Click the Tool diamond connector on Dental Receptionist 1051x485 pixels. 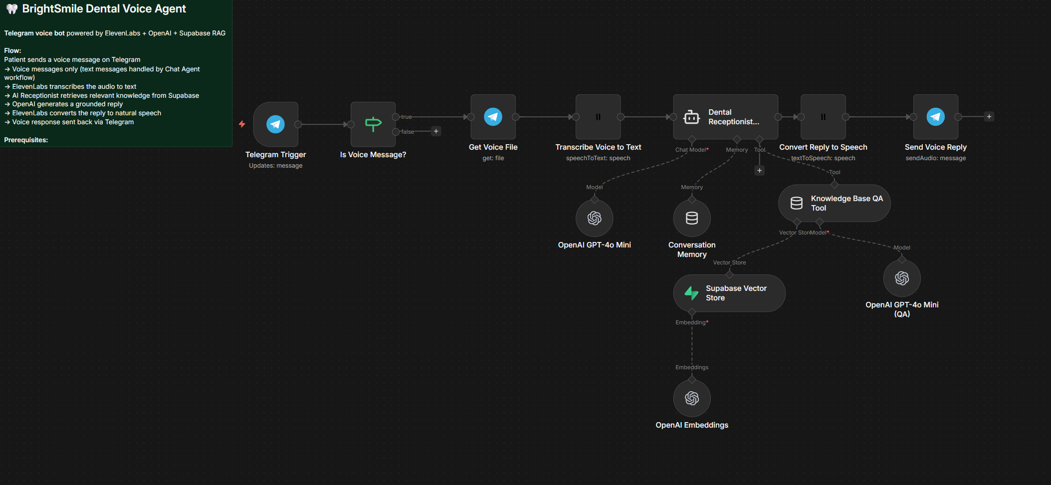759,139
